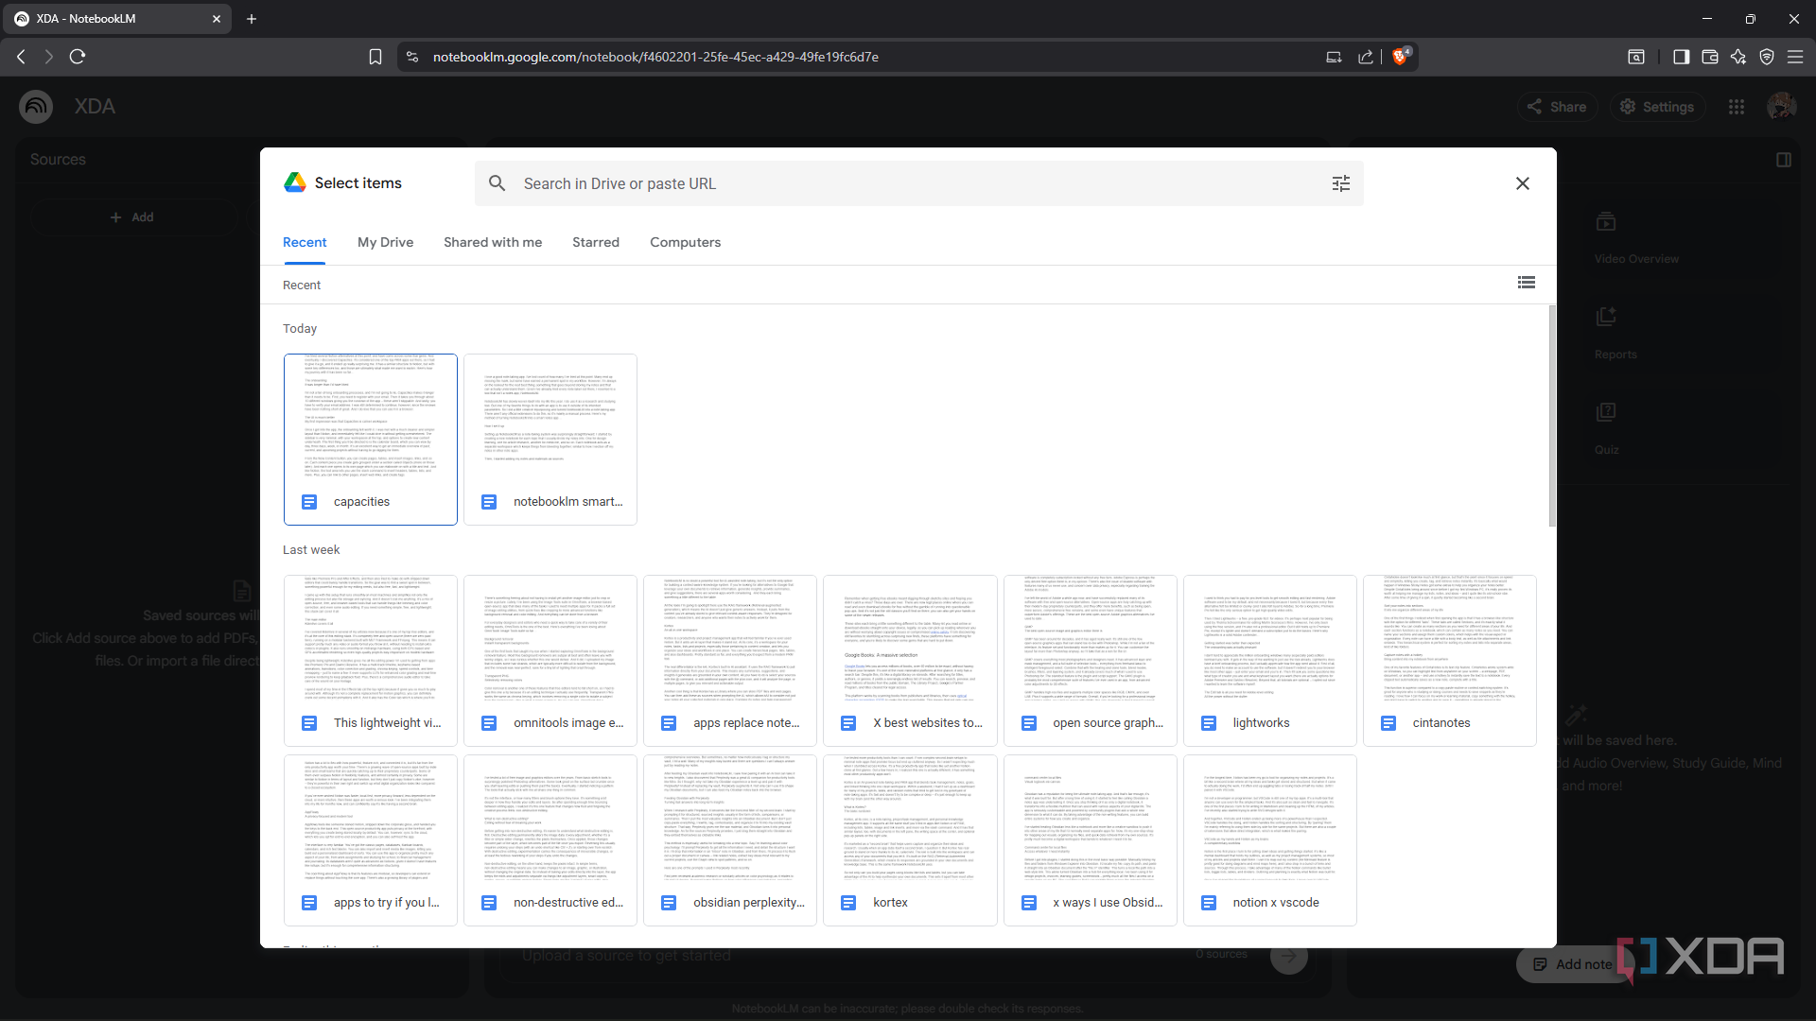Screen dimensions: 1816x1021
Task: Switch to the Computers tab
Action: (x=685, y=242)
